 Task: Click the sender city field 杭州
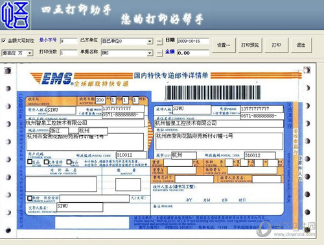coord(93,131)
